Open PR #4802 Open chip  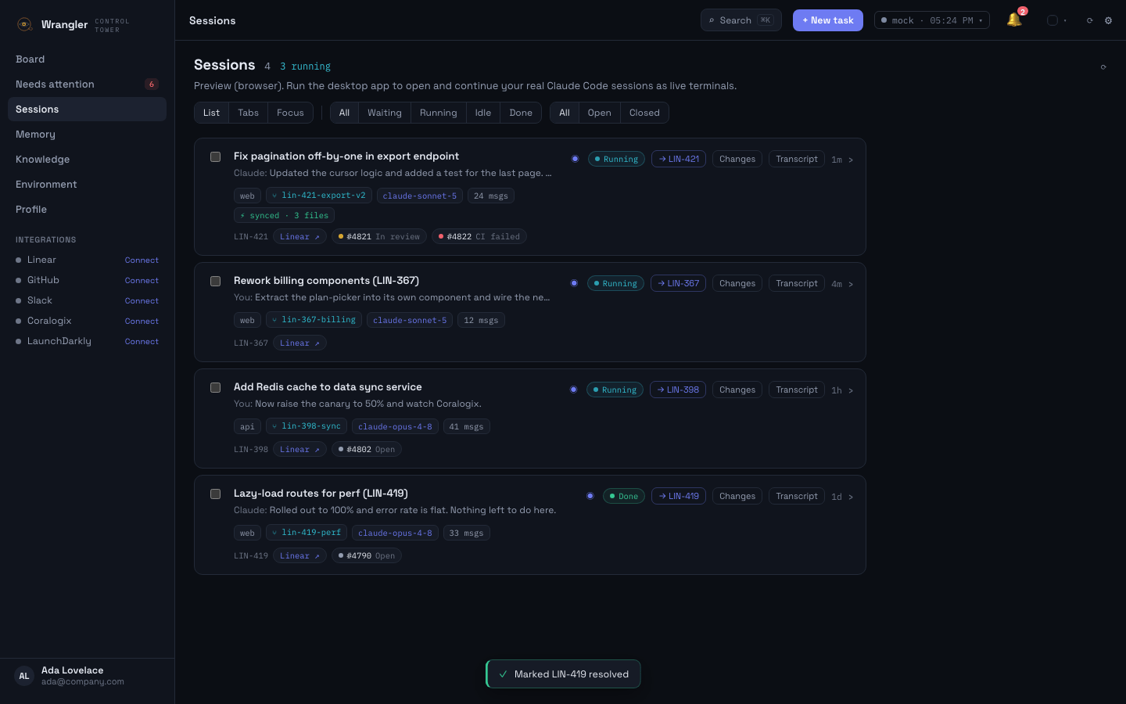(x=366, y=449)
